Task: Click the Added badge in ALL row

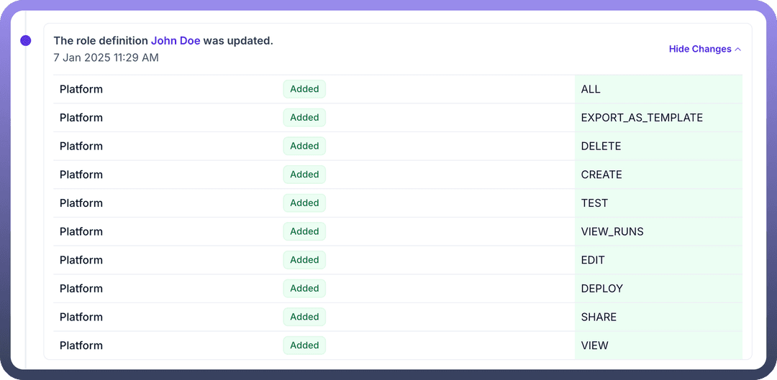Action: click(304, 89)
